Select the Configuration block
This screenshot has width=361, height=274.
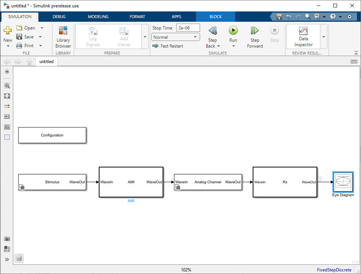pyautogui.click(x=52, y=135)
